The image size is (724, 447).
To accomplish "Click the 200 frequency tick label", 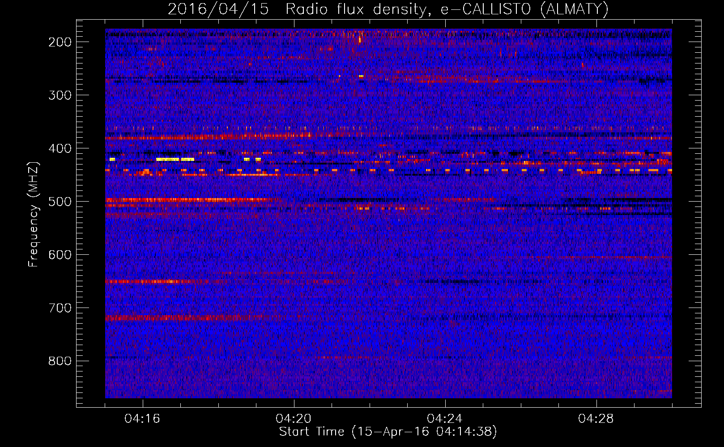I will 60,42.
